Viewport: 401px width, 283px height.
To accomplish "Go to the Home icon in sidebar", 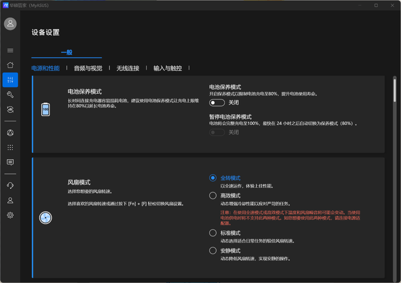I will [10, 65].
